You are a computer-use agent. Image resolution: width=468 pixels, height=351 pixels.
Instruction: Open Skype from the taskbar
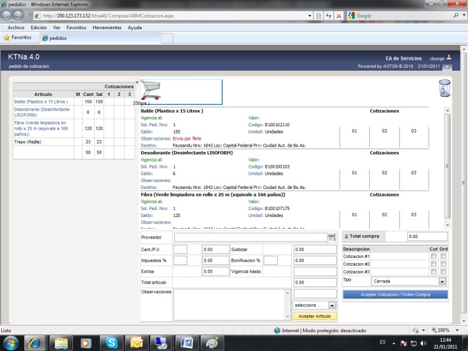click(x=111, y=342)
